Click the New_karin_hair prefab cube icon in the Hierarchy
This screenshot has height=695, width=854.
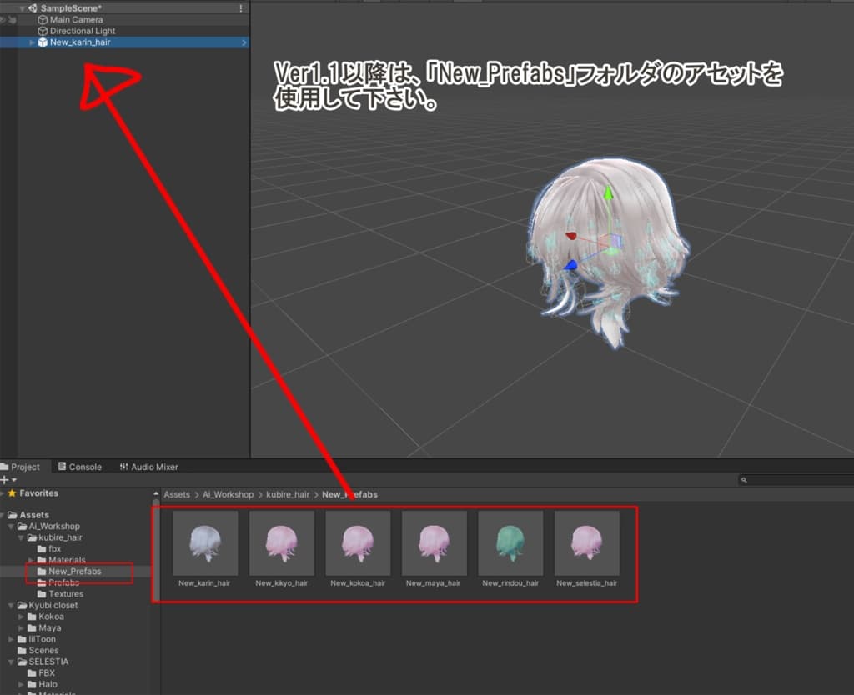[x=43, y=42]
